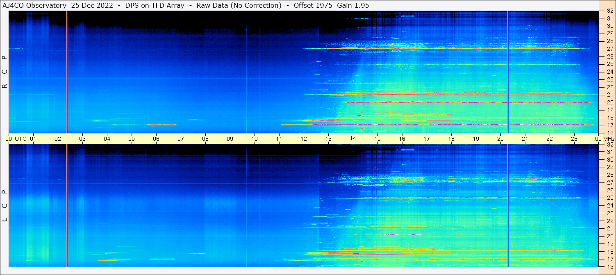Click the AJ4CO Observatory title text

tap(34, 5)
